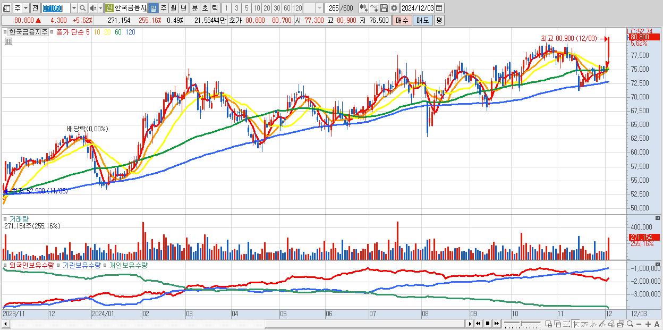This screenshot has width=663, height=330.
Task: Click the 거래량 volume panel label
Action: click(x=18, y=218)
